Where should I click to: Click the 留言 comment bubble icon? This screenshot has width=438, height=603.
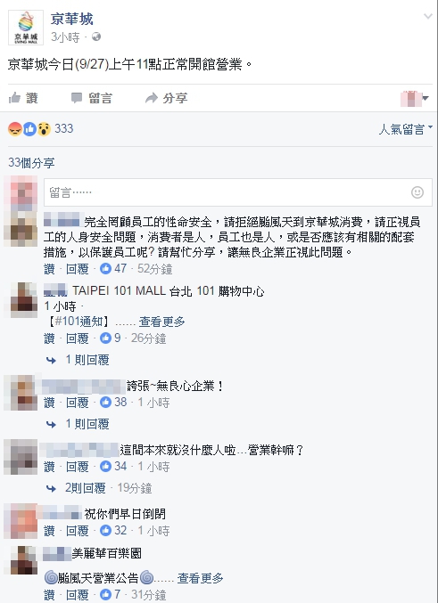click(x=77, y=98)
